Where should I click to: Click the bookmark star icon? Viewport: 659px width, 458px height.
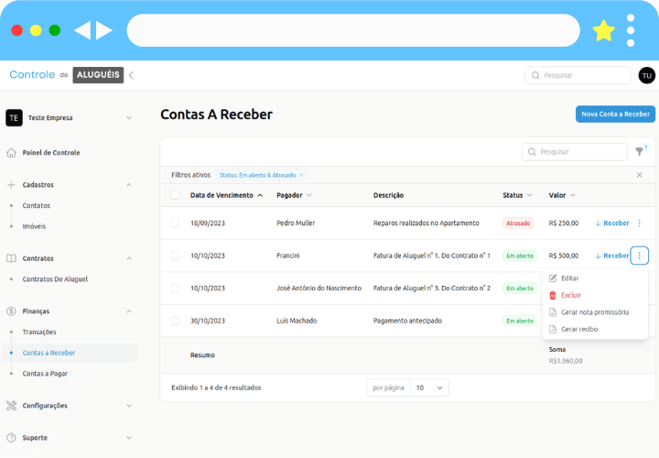click(603, 31)
